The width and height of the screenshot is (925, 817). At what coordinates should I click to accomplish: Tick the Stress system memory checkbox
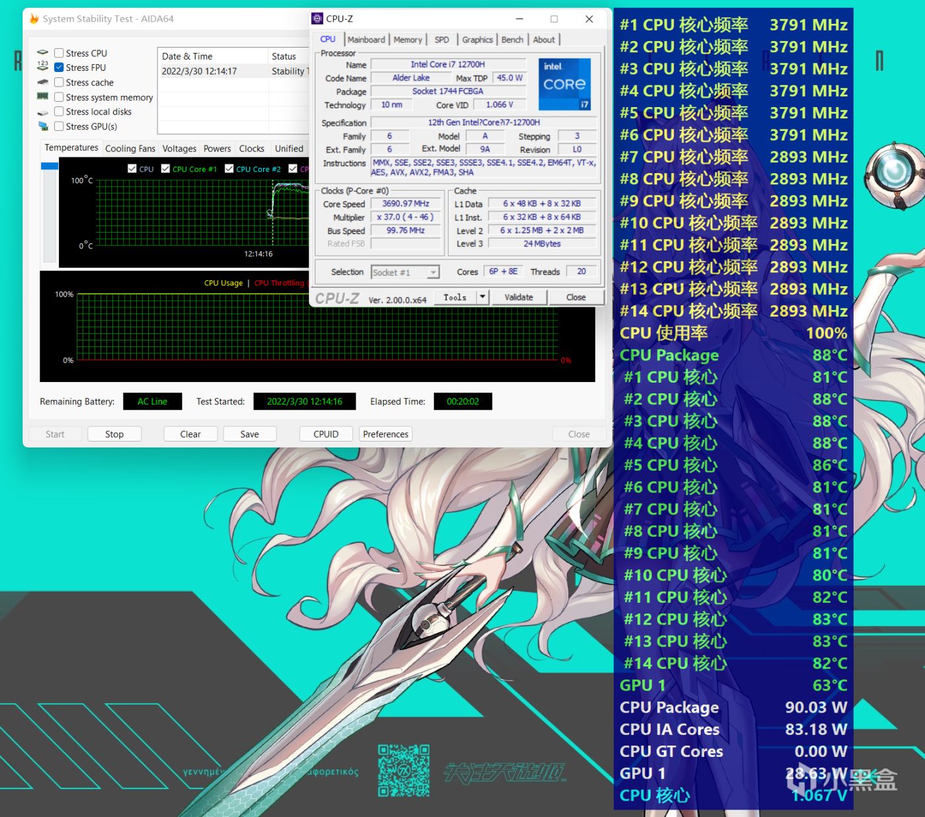tap(59, 97)
